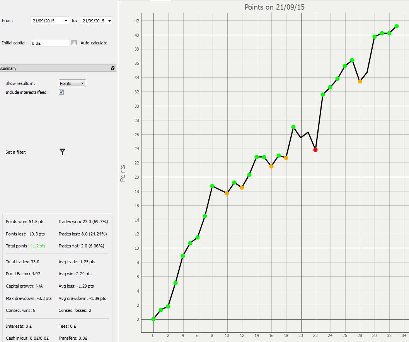Click the orange marker at trade 10
The height and width of the screenshot is (342, 409).
(227, 193)
